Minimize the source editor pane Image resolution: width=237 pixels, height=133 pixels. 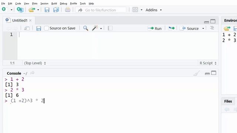coord(207,22)
